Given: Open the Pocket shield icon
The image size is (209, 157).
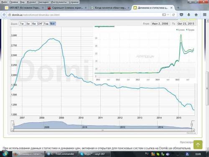Looking at the screenshot, I should pos(181,15).
